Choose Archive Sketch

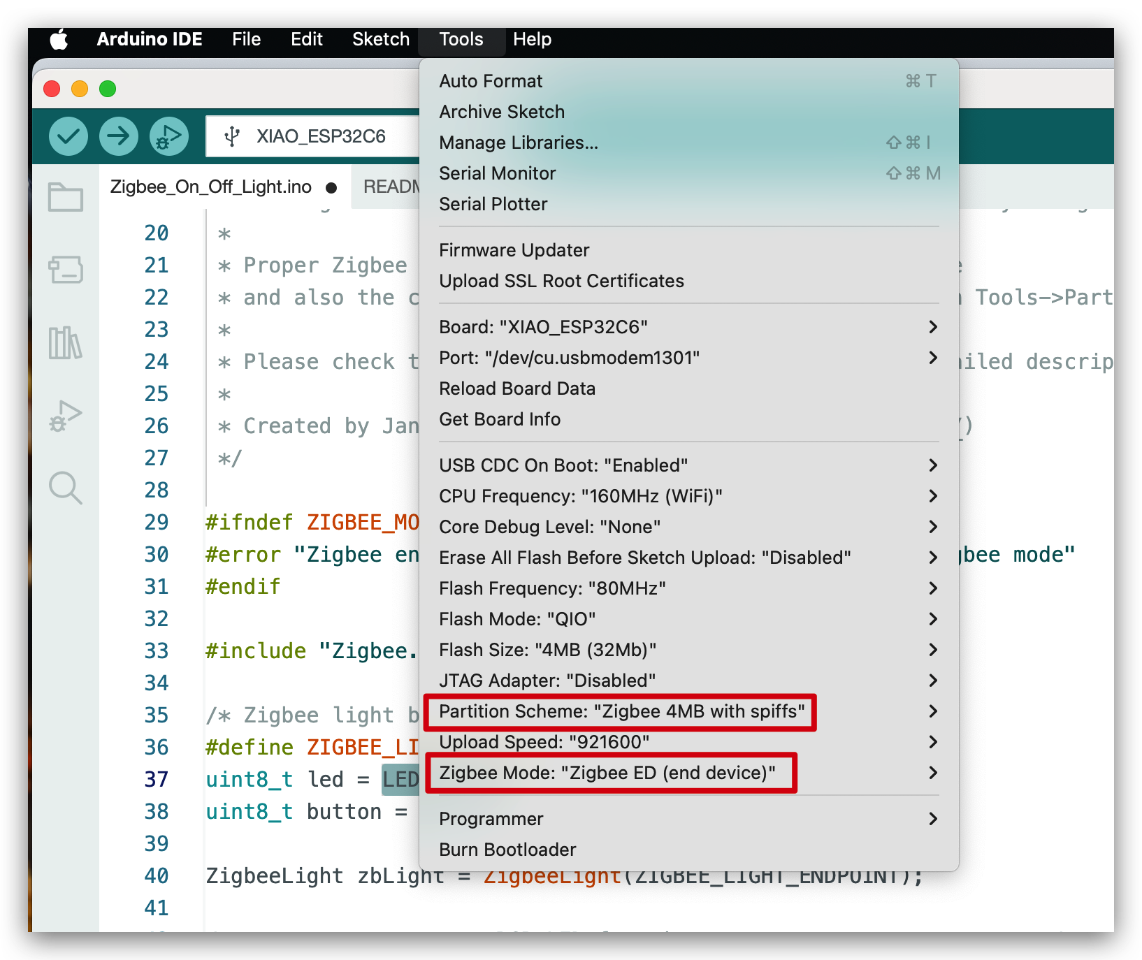tap(689, 112)
